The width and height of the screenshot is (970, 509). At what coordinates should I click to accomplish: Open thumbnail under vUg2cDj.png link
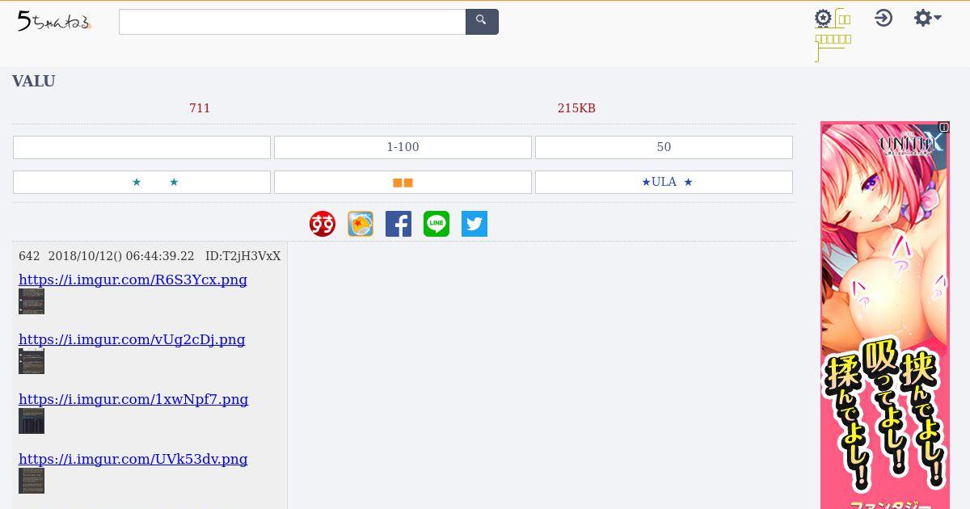click(32, 361)
